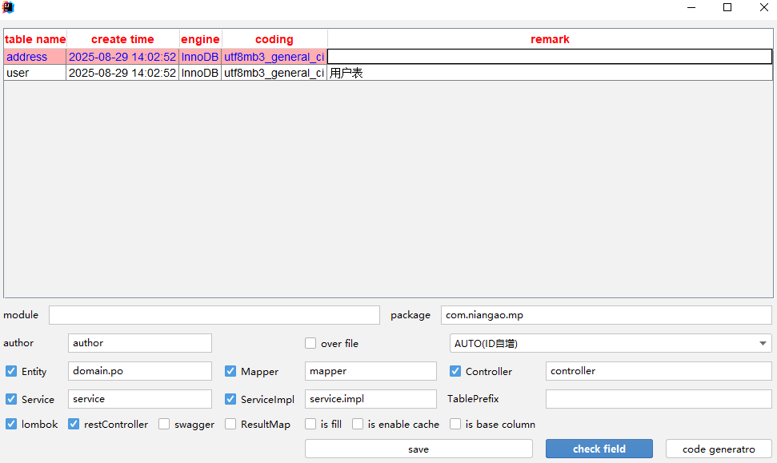
Task: Uncheck the Mapper checkbox
Action: (230, 371)
